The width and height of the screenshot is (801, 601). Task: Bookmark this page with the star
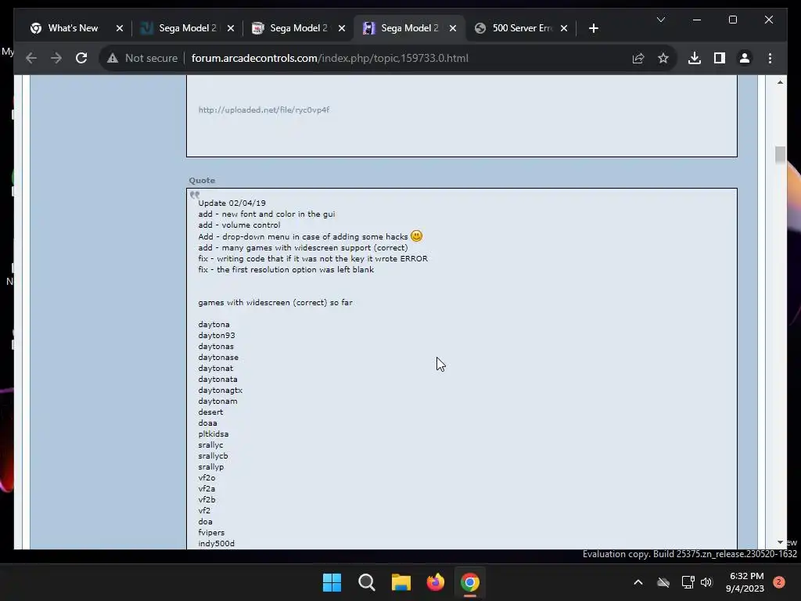coord(663,58)
